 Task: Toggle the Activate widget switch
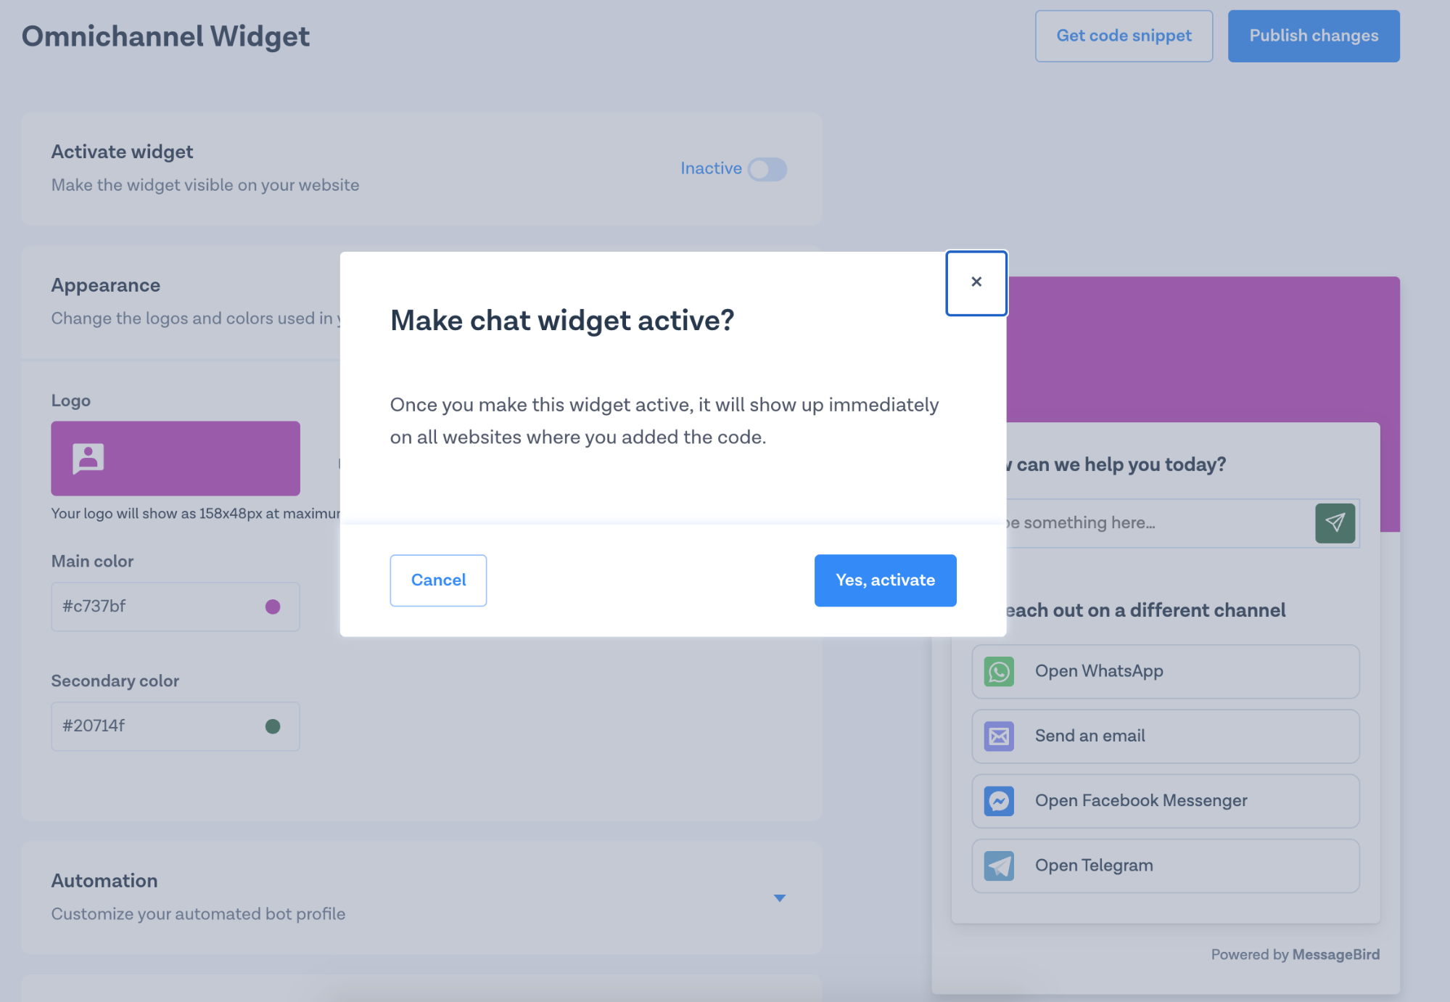(769, 168)
